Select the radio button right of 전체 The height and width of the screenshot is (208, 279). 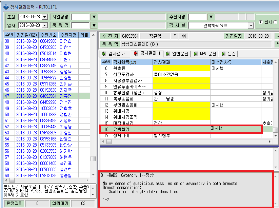pos(276,22)
